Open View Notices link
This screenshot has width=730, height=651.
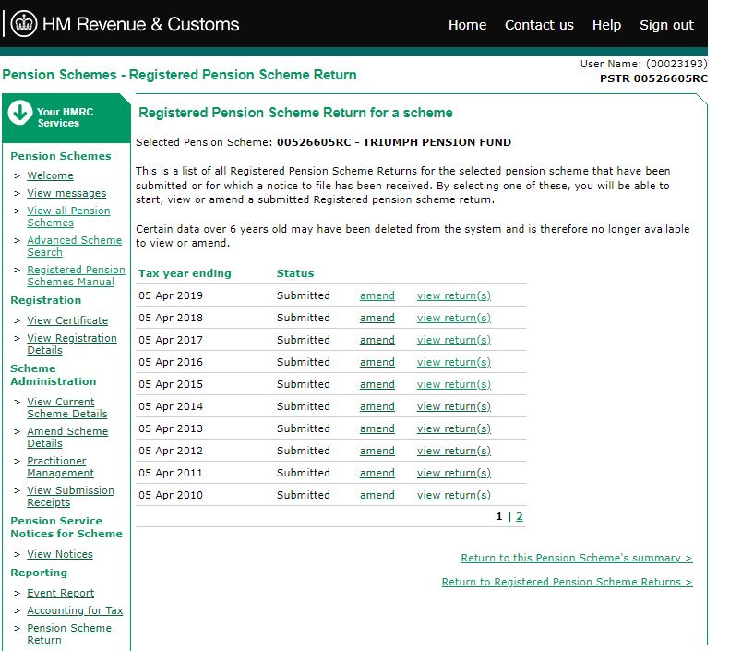pyautogui.click(x=60, y=554)
